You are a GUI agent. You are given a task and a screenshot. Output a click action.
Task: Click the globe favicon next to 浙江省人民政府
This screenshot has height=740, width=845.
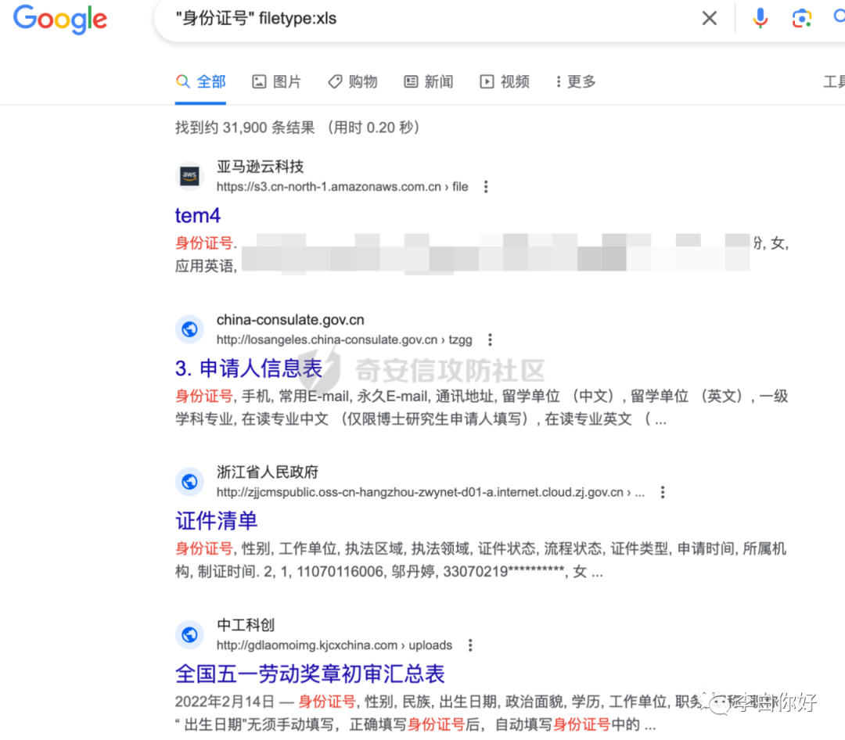point(189,481)
